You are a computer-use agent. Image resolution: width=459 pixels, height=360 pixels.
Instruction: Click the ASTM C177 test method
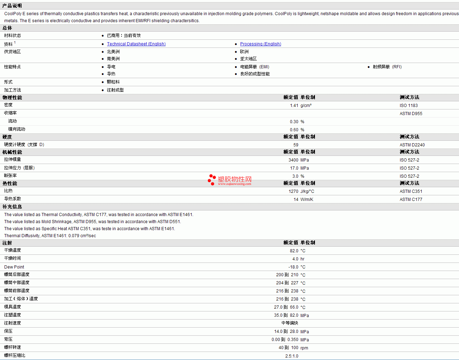pyautogui.click(x=411, y=200)
